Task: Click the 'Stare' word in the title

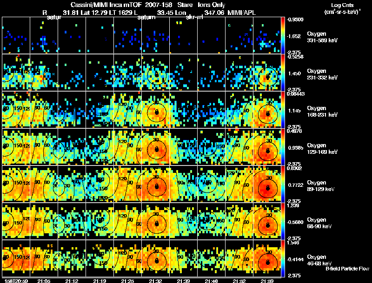Action: 185,5
